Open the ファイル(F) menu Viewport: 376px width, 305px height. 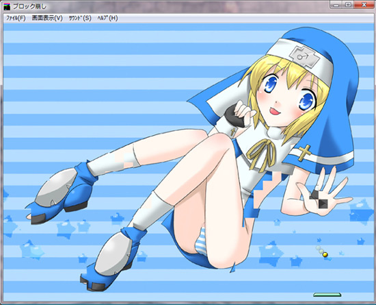pyautogui.click(x=16, y=18)
